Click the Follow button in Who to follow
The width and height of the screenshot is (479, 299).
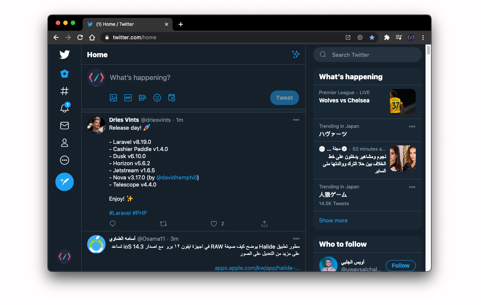401,266
